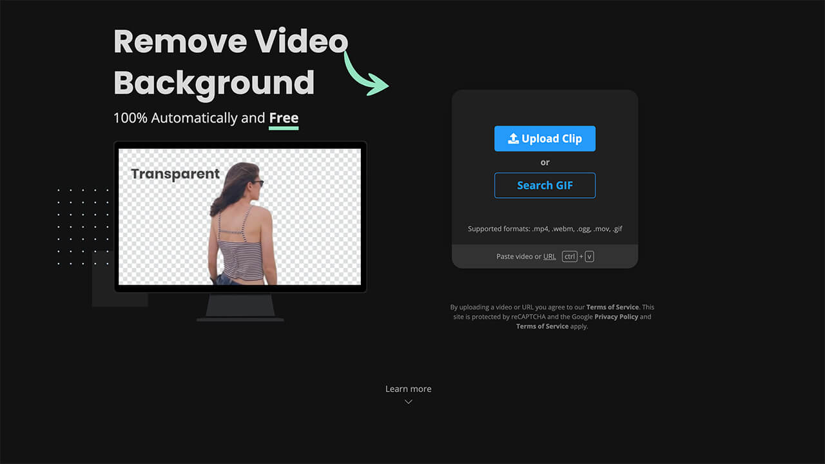Click the Transparent label in the preview
The height and width of the screenshot is (464, 825).
pos(175,174)
